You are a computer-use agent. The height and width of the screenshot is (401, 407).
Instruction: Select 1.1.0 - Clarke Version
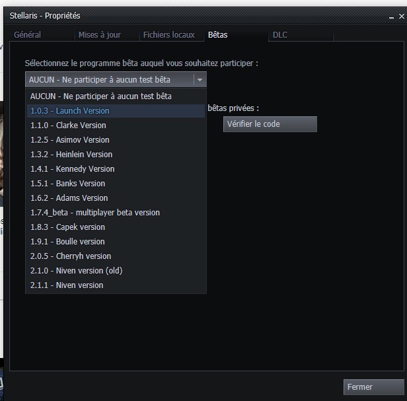(x=116, y=126)
